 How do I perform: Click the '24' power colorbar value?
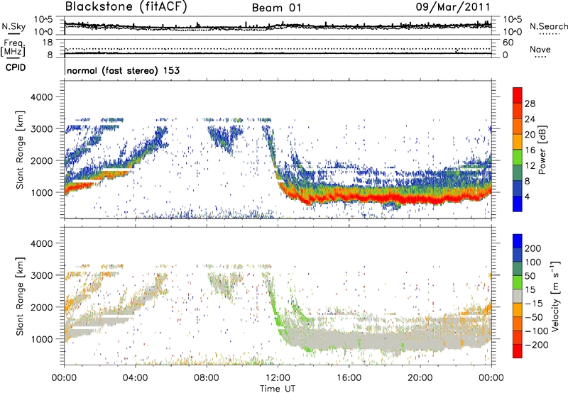click(x=530, y=119)
